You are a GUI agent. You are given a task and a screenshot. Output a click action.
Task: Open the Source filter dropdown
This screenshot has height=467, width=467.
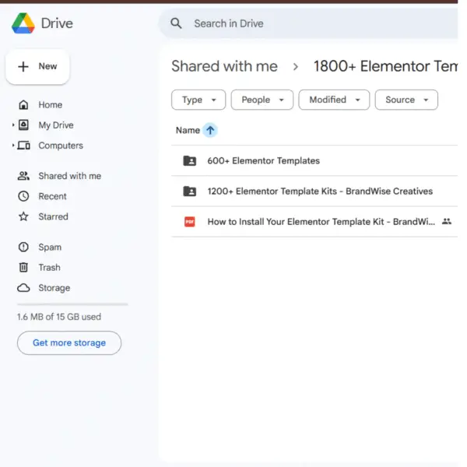pyautogui.click(x=406, y=100)
